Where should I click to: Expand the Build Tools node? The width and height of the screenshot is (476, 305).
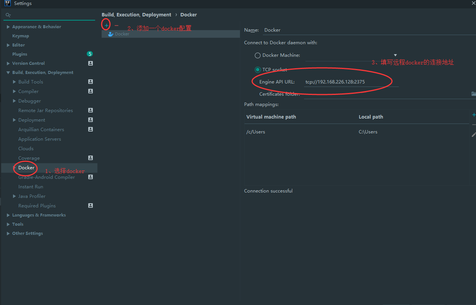click(15, 82)
